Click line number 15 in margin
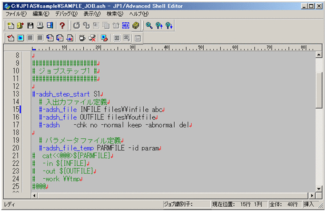Image resolution: width=326 pixels, height=212 pixels. click(16, 110)
